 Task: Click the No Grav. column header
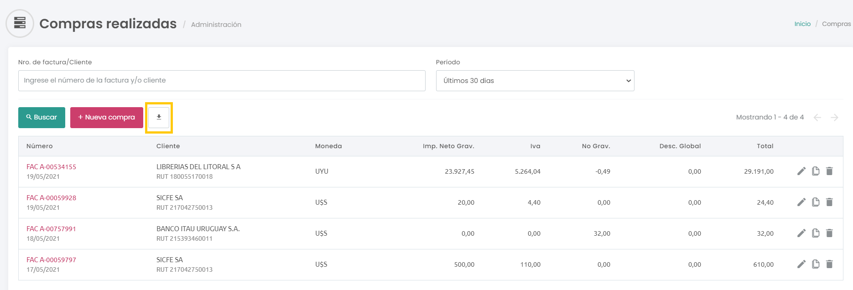click(596, 146)
